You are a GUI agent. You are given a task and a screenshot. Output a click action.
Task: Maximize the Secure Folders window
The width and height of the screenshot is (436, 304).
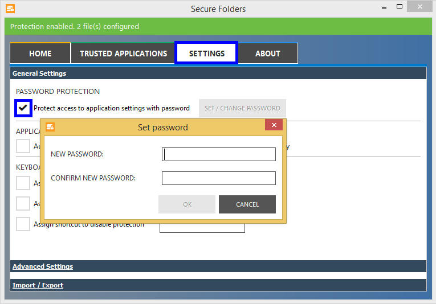[x=400, y=7]
